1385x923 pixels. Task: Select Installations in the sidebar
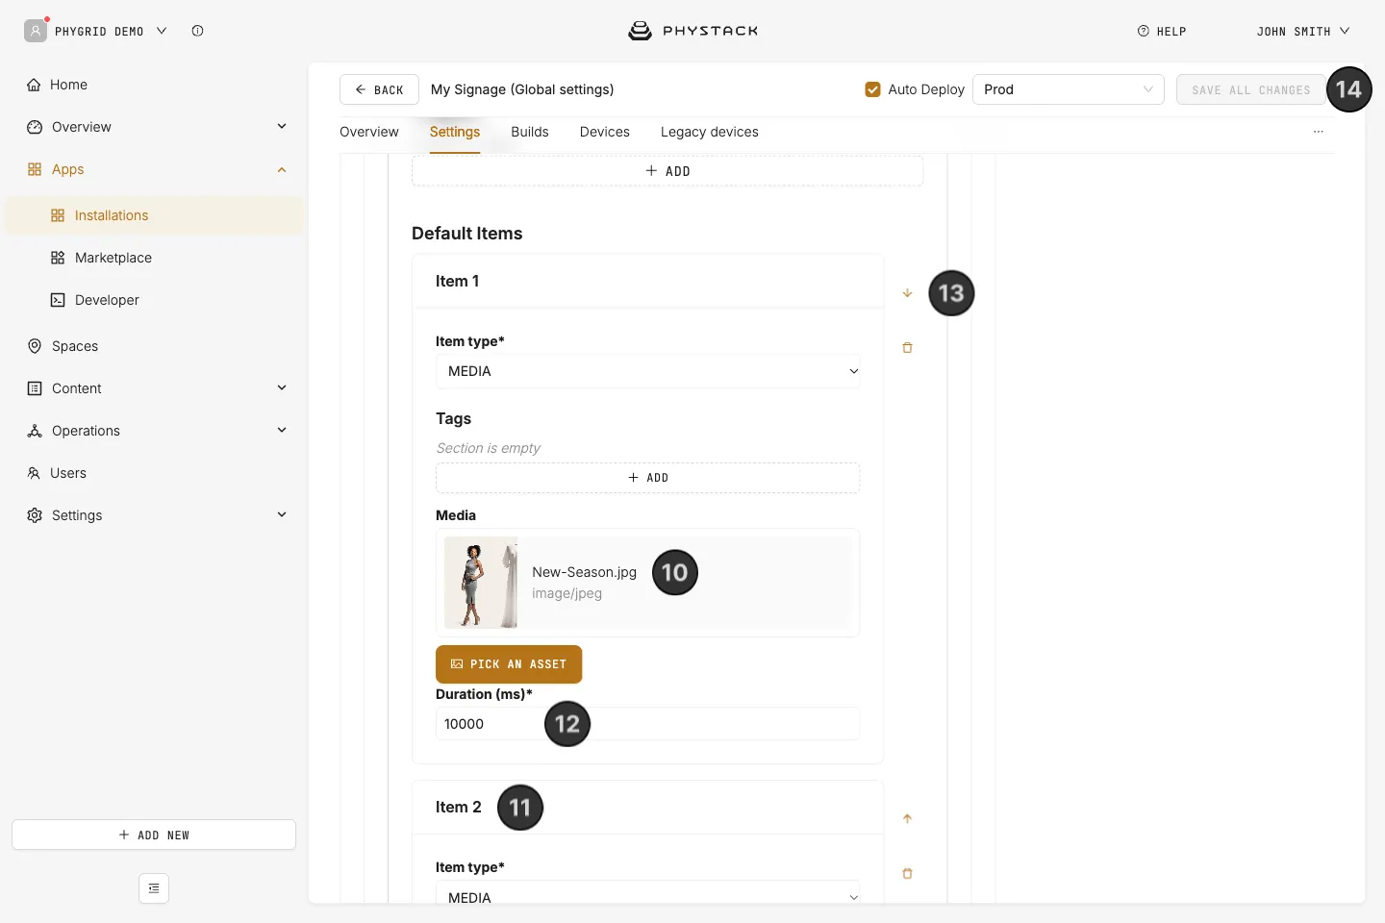pyautogui.click(x=154, y=215)
